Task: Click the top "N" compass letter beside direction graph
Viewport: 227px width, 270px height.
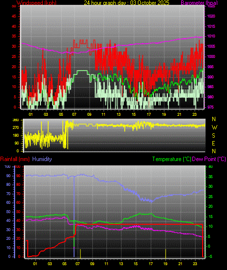Action: [x=214, y=119]
